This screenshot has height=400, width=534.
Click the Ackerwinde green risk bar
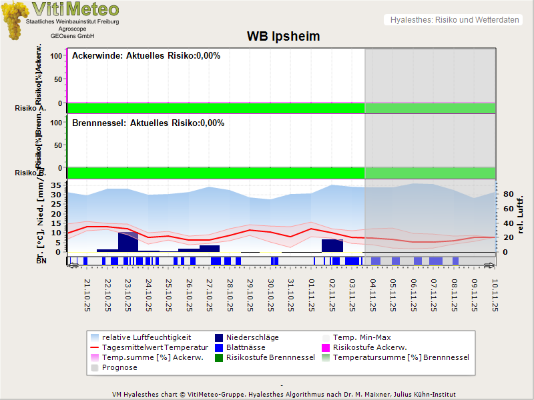[x=215, y=108]
